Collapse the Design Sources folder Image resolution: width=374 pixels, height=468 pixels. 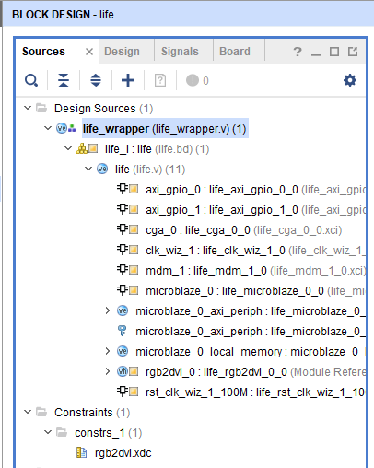tap(28, 108)
